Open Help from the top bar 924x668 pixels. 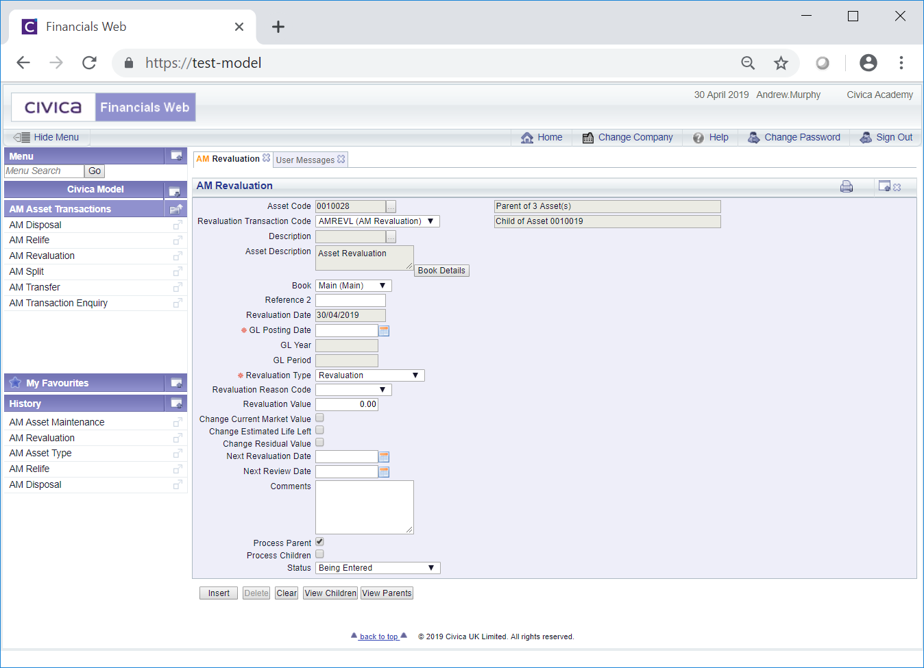(x=710, y=137)
